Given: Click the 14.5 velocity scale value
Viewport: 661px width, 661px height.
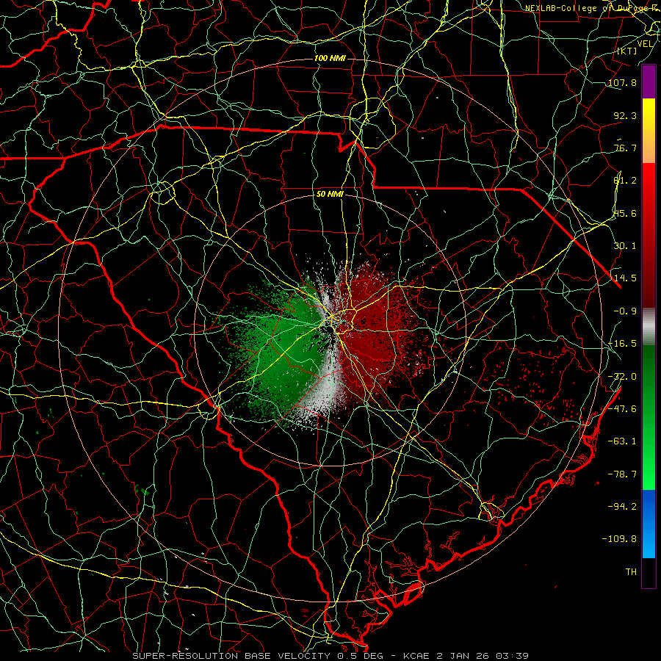Looking at the screenshot, I should pyautogui.click(x=625, y=278).
